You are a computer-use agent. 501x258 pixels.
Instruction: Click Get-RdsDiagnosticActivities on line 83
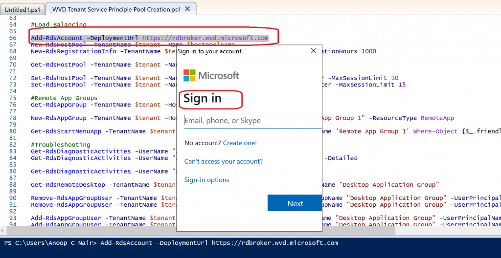[x=81, y=151]
